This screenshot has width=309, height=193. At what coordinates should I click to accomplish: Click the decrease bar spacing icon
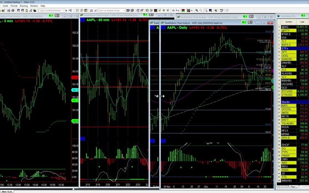pyautogui.click(x=173, y=11)
